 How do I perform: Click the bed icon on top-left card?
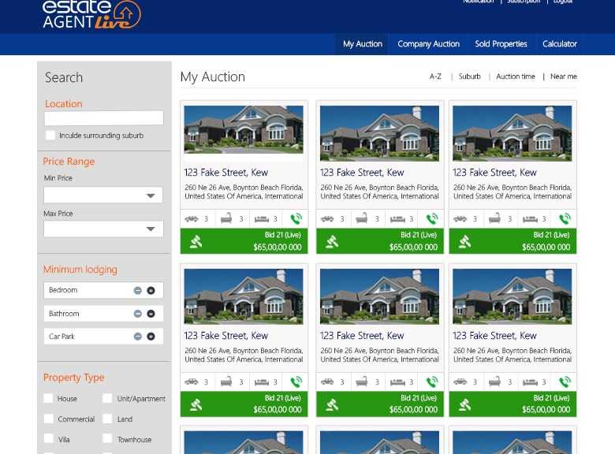click(261, 219)
